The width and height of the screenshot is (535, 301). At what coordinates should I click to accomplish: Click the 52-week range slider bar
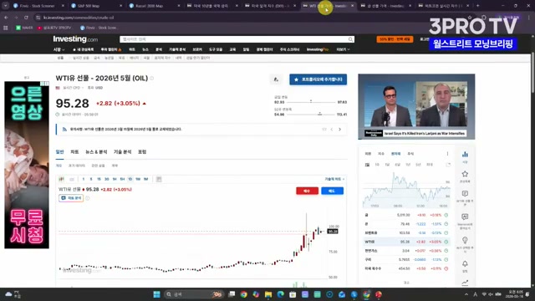[311, 115]
